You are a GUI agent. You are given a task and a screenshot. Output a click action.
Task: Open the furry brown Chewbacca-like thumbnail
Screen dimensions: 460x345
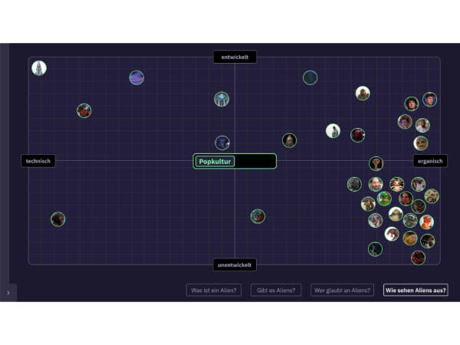coord(421,143)
